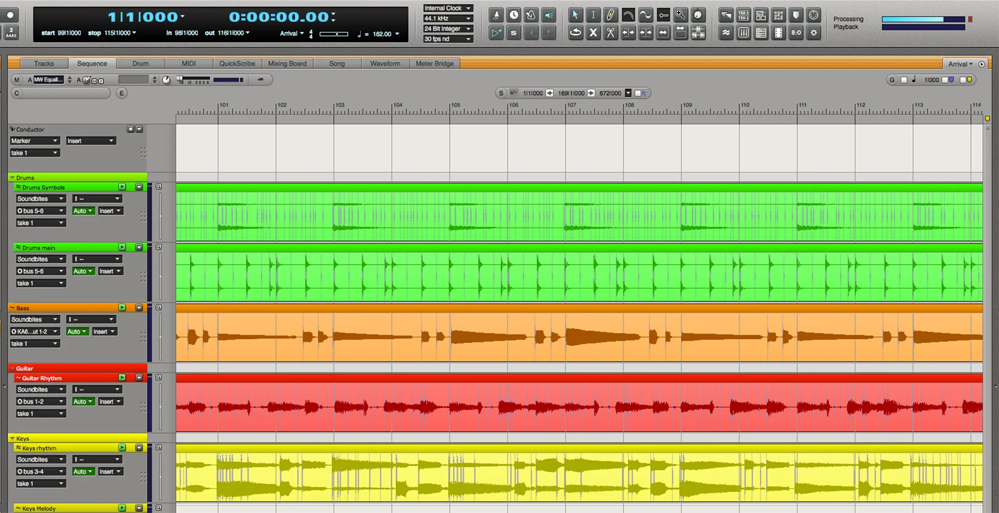
Task: Adjust vertical zoom slider on Drums main track
Action: point(160,276)
